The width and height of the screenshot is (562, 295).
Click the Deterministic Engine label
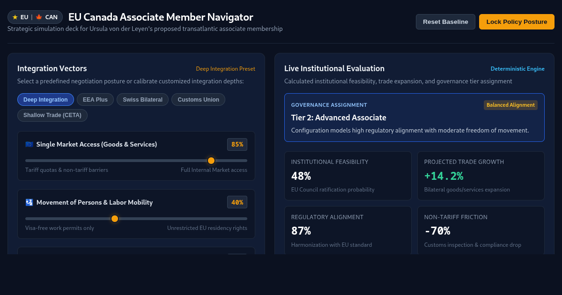tap(518, 69)
